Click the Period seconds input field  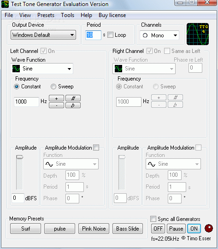(x=94, y=35)
